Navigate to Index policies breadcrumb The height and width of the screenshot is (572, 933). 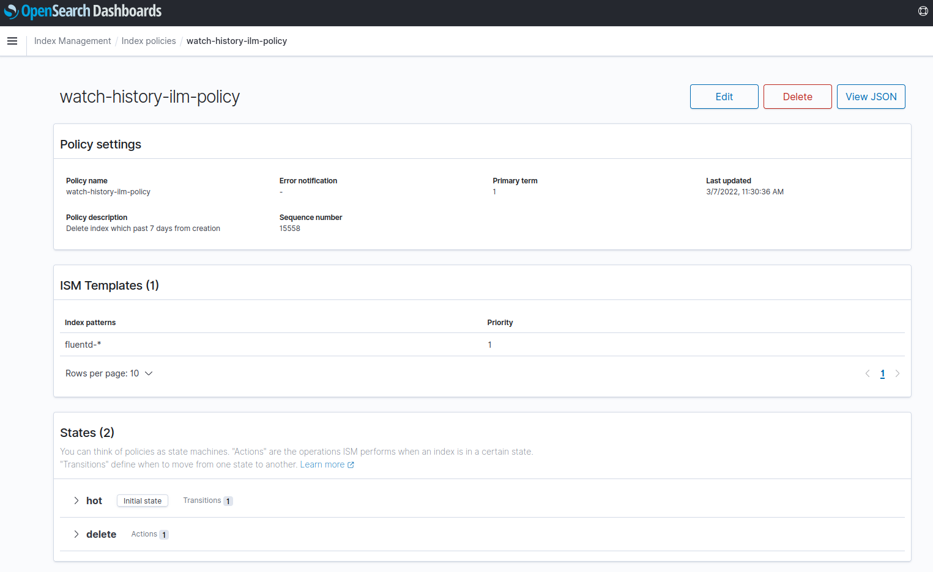149,41
